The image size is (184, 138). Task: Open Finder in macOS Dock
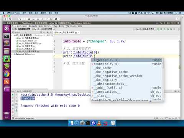pos(71,123)
